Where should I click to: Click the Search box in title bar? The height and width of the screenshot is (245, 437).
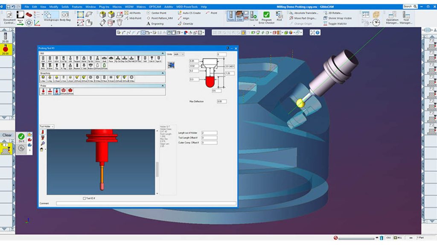click(410, 6)
